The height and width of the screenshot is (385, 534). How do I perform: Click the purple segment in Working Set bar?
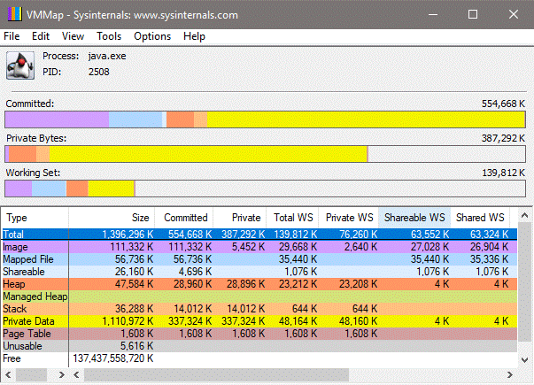coord(18,188)
